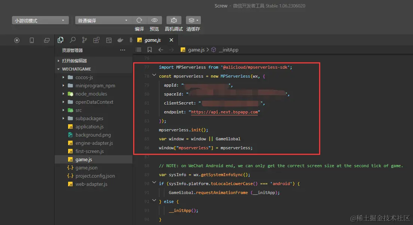This screenshot has width=413, height=225.
Task: Open explorer more actions ellipsis
Action: click(123, 50)
